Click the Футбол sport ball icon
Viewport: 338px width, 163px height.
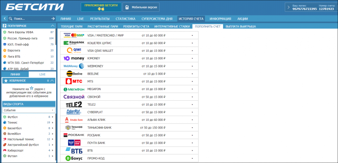coord(5,117)
